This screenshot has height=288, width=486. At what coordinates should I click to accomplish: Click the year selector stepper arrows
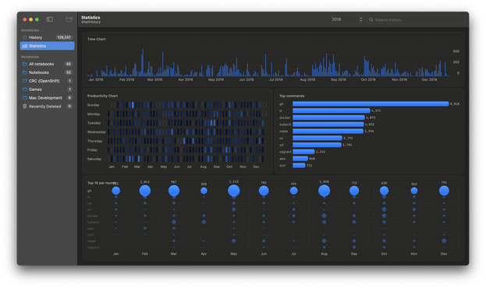tap(360, 19)
